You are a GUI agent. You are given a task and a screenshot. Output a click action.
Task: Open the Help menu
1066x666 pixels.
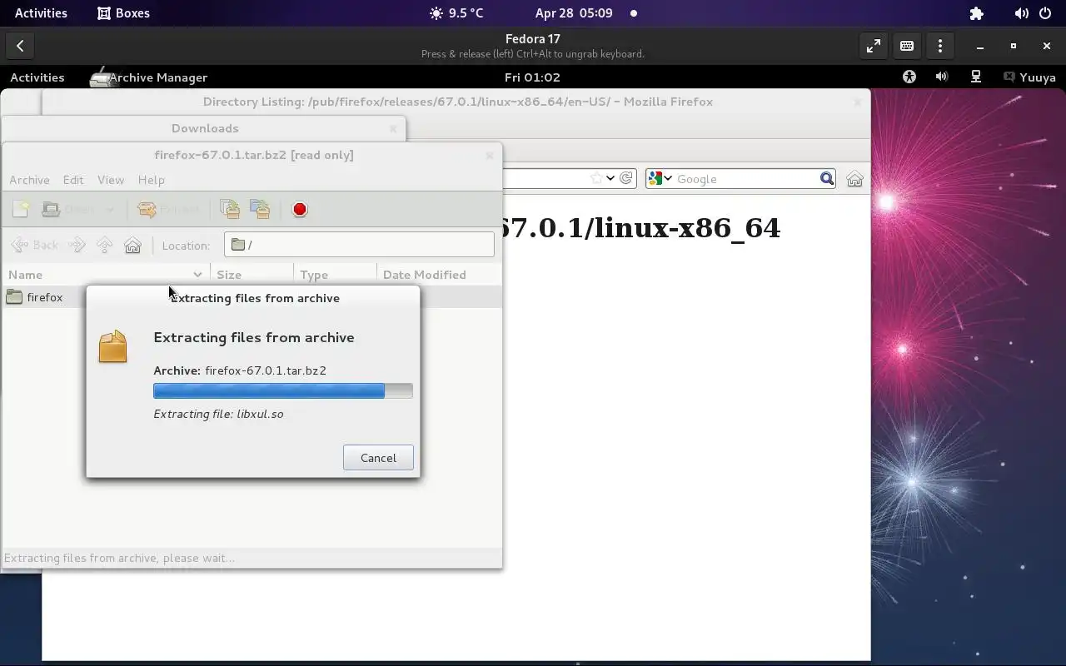(151, 180)
